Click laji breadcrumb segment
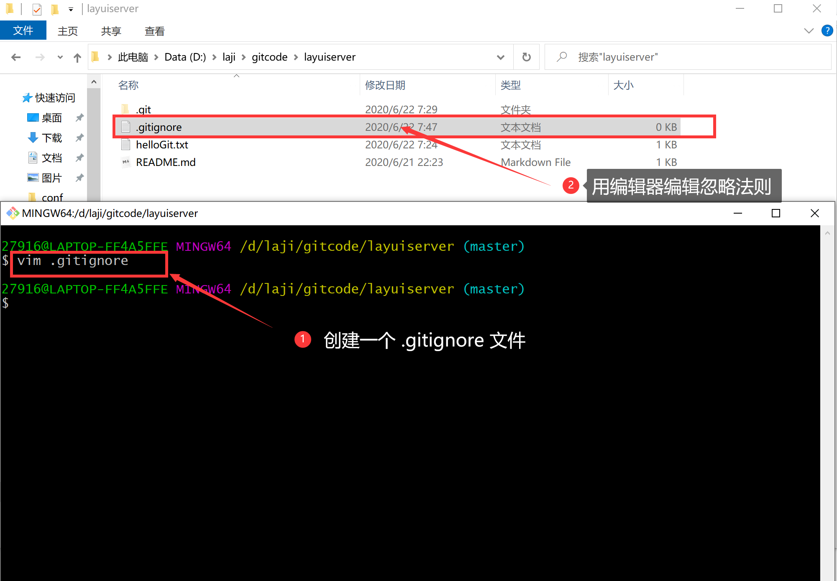The image size is (837, 581). point(229,57)
